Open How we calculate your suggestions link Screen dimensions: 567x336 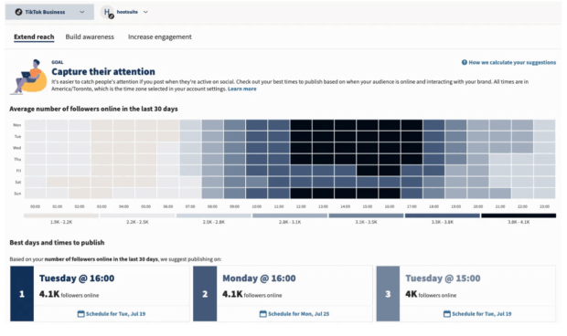coord(512,62)
